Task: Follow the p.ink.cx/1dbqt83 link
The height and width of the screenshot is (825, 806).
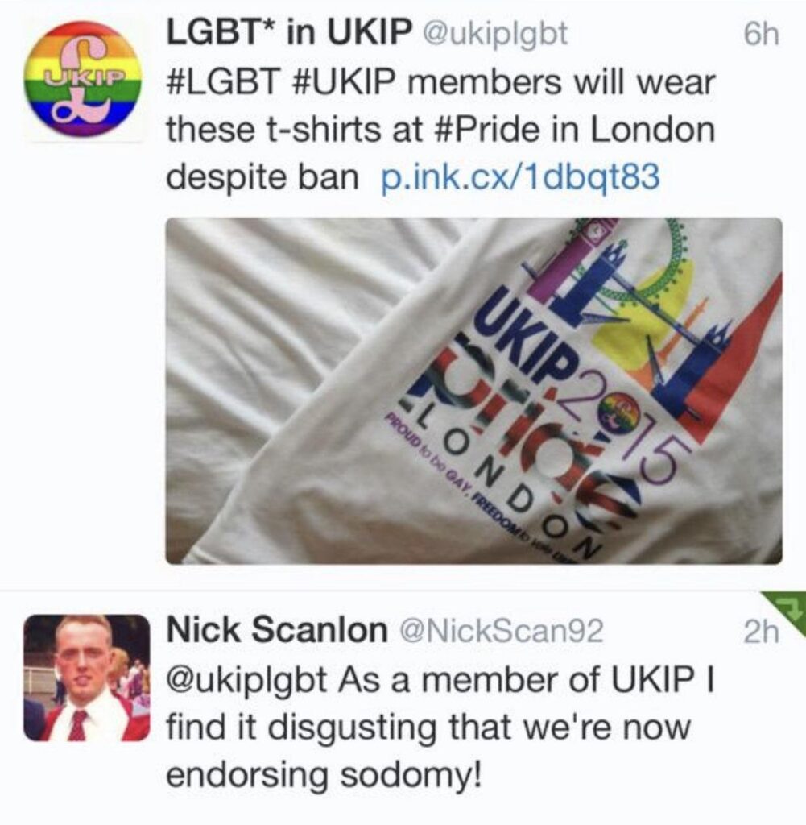Action: point(519,177)
